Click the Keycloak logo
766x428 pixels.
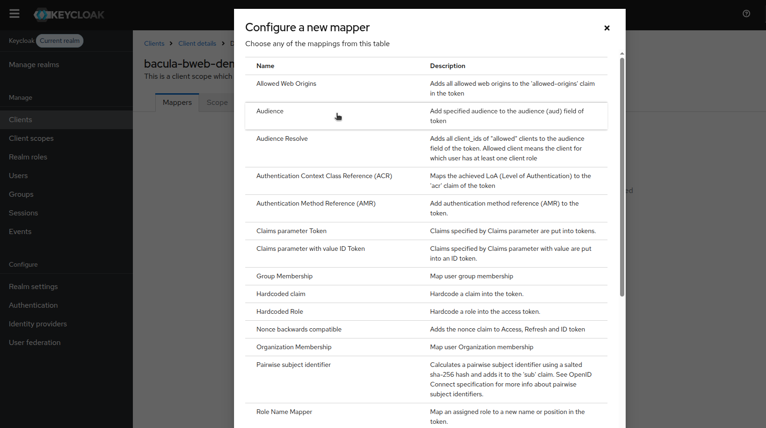(69, 15)
